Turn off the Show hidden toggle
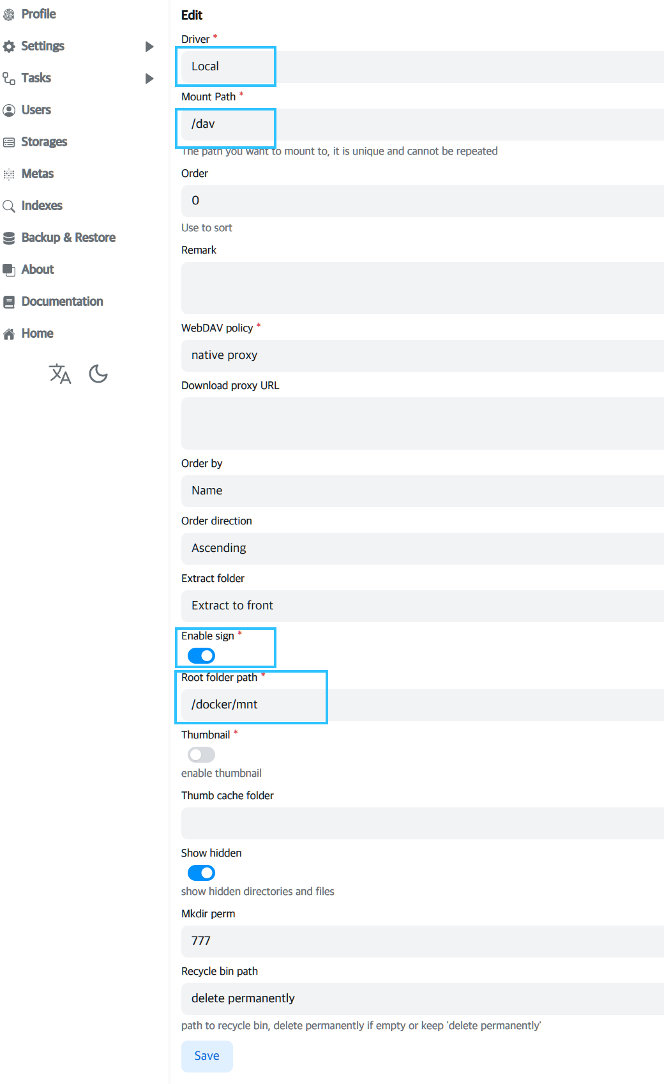This screenshot has height=1084, width=664. [x=201, y=873]
